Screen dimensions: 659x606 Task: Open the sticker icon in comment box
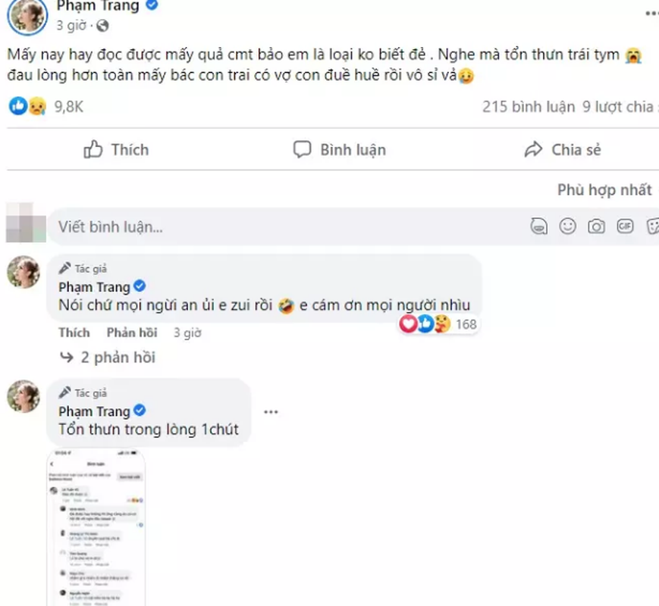click(x=652, y=226)
